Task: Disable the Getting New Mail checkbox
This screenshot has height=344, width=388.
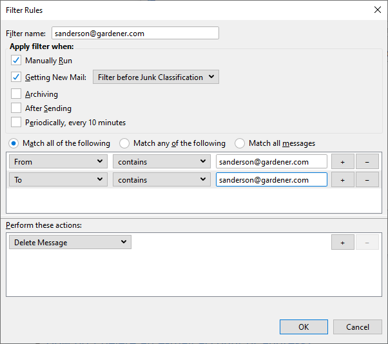Action: click(16, 77)
